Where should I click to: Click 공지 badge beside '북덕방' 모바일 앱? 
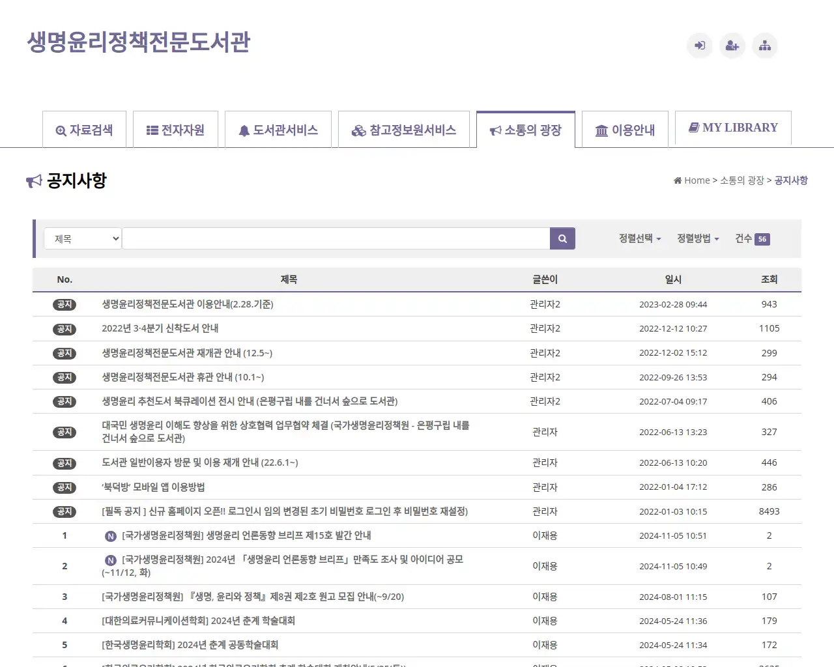[x=65, y=487]
